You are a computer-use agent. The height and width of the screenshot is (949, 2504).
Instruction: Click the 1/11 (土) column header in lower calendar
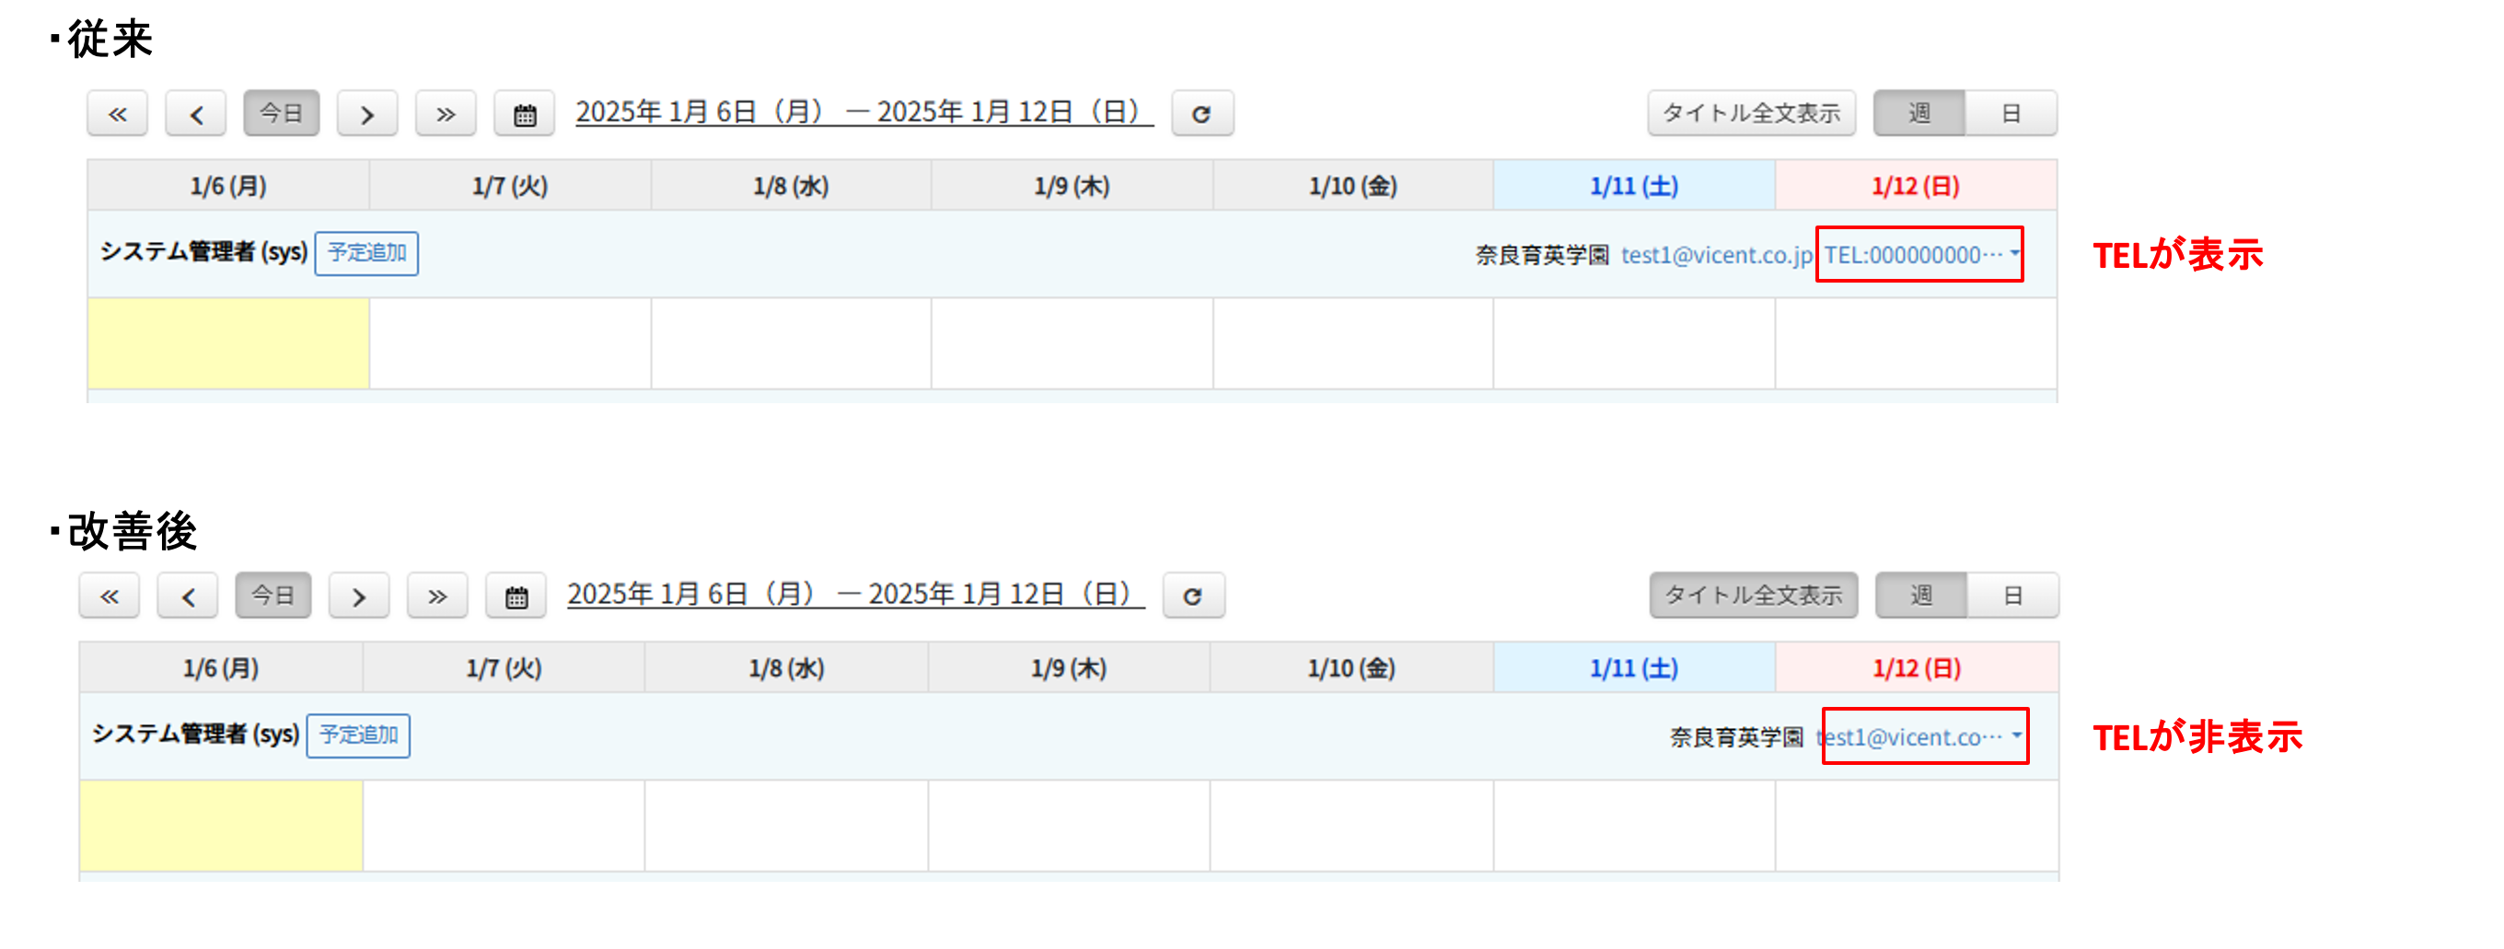[x=1633, y=668]
